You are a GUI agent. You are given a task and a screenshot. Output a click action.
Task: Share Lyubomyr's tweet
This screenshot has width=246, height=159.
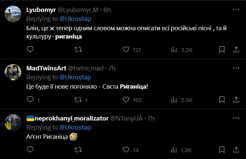[236, 49]
